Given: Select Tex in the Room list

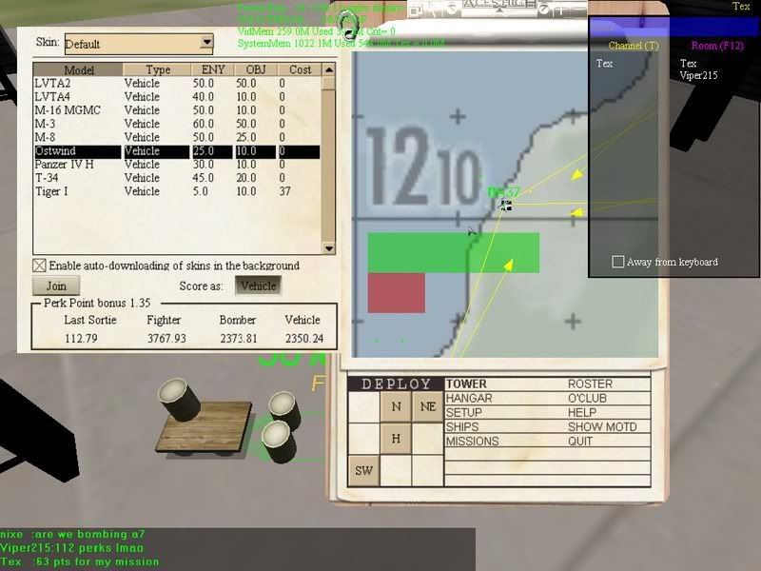Looking at the screenshot, I should [688, 64].
